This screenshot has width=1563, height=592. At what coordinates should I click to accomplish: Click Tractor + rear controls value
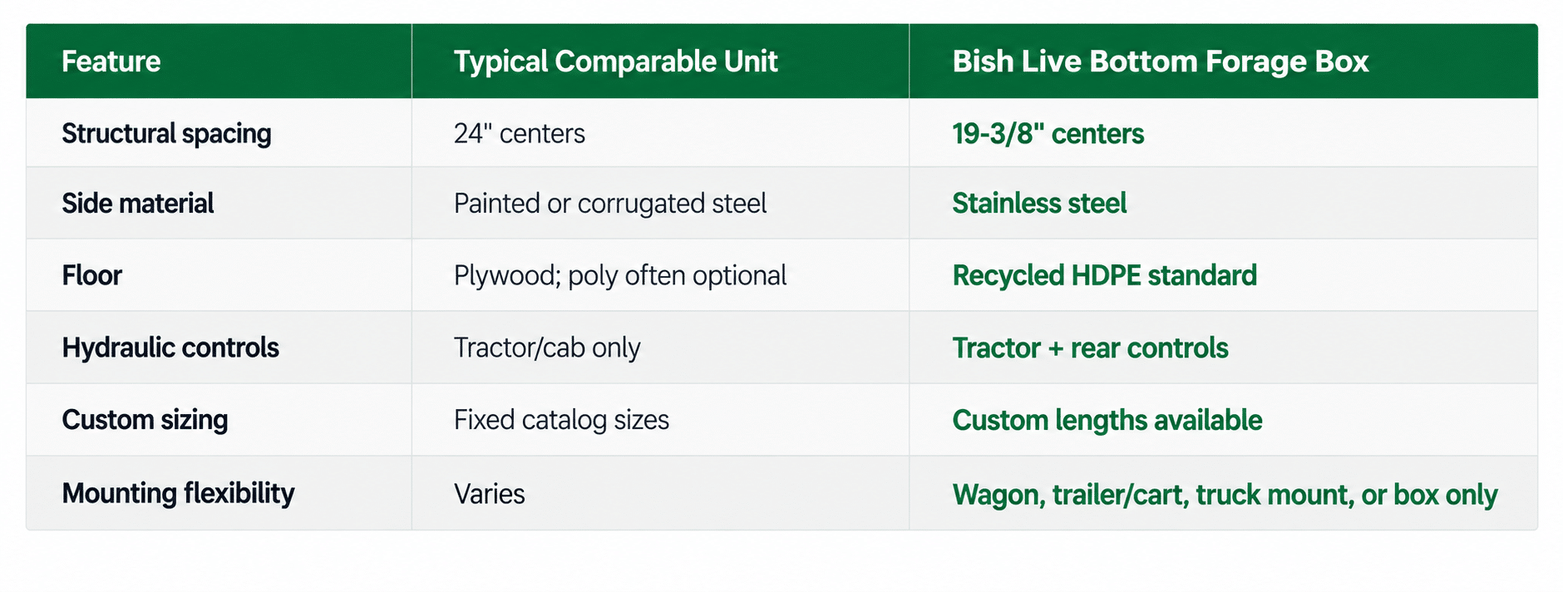click(1090, 348)
